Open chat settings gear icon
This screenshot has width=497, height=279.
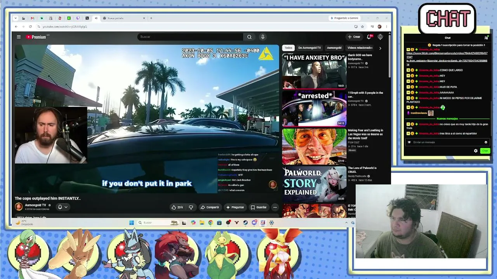pyautogui.click(x=476, y=151)
